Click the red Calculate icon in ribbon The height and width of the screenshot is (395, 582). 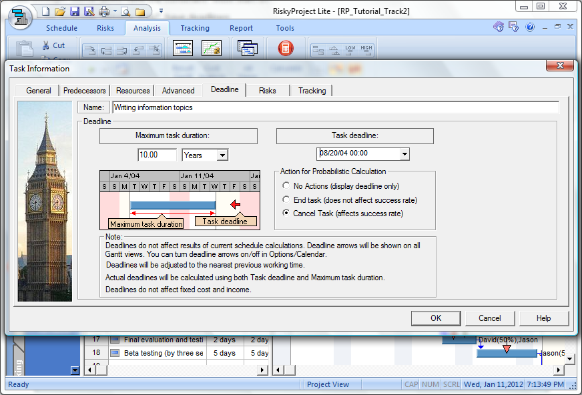click(x=285, y=49)
